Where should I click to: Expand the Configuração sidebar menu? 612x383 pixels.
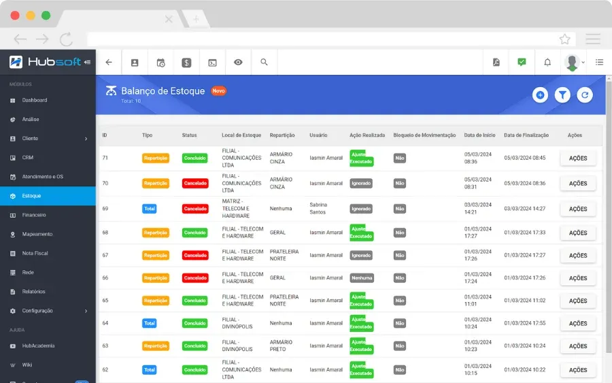(48, 311)
